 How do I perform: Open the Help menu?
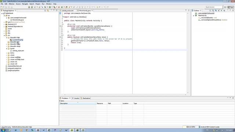point(55,4)
